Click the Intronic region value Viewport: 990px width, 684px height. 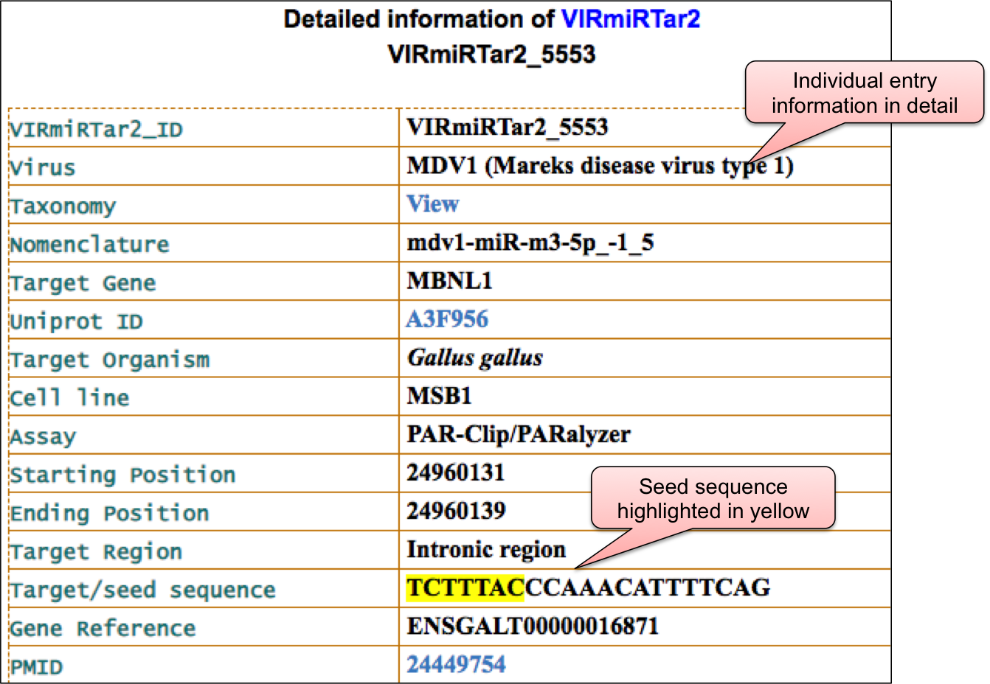pyautogui.click(x=486, y=549)
